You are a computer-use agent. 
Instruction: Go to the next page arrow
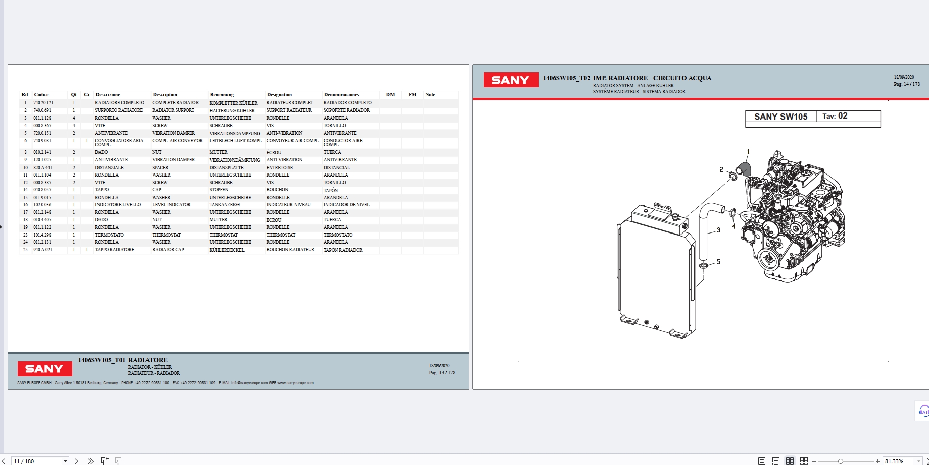coord(76,461)
